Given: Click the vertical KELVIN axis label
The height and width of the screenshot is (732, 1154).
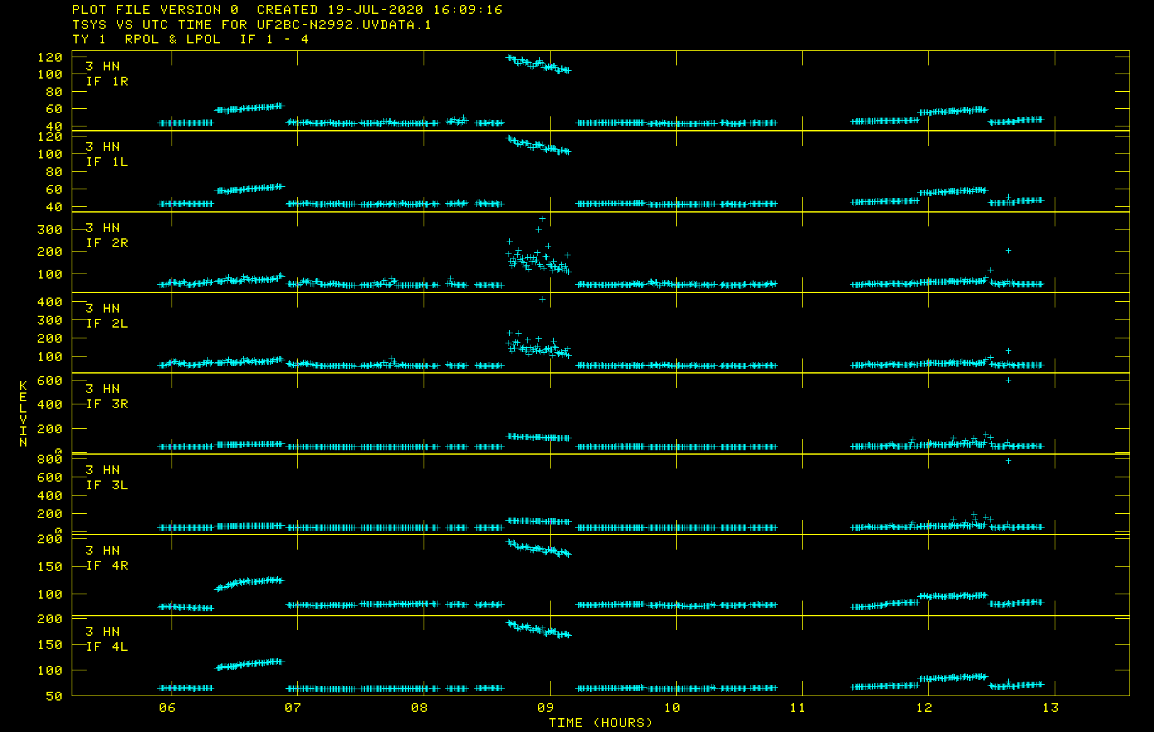Looking at the screenshot, I should 23,414.
